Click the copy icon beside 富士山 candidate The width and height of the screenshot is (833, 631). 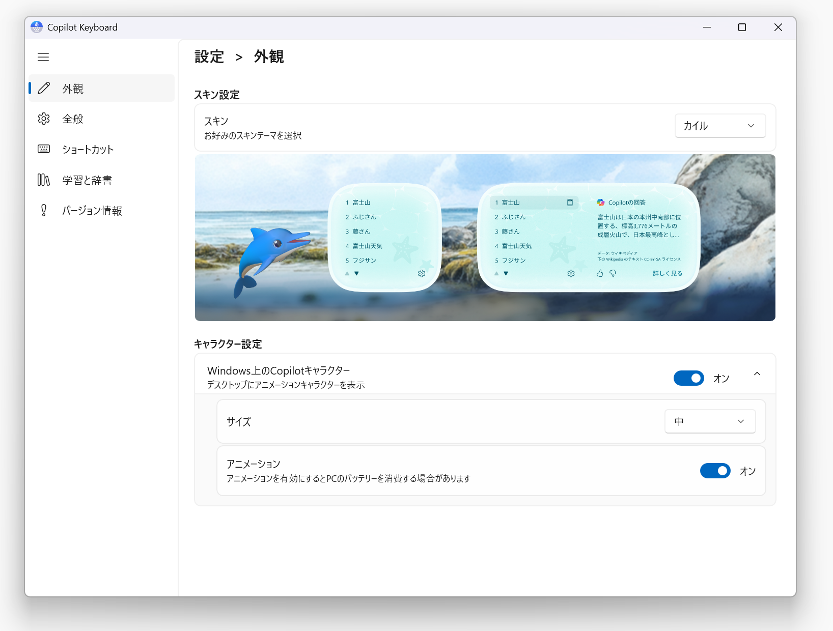[x=570, y=203]
